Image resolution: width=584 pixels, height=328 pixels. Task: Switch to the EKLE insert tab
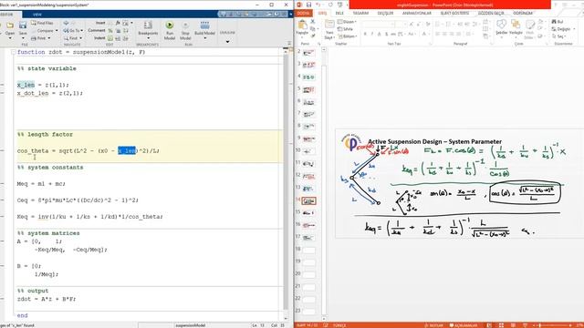tap(339, 13)
